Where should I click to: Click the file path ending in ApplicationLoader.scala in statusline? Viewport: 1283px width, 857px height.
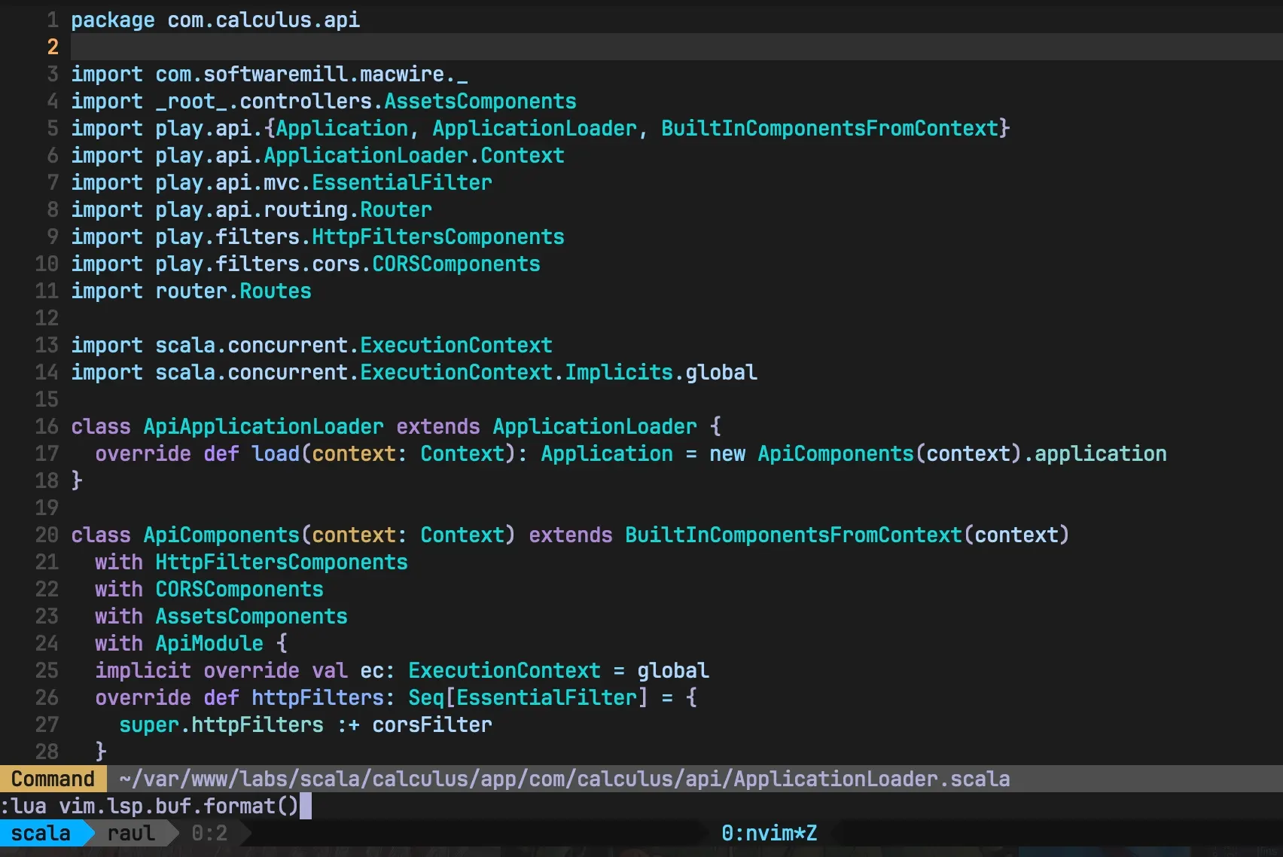coord(565,779)
